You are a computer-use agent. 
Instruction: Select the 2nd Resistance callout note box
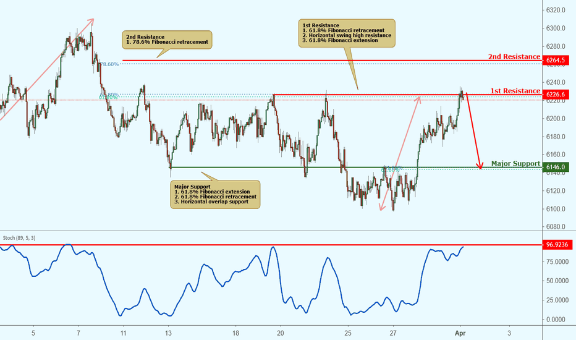tap(167, 40)
